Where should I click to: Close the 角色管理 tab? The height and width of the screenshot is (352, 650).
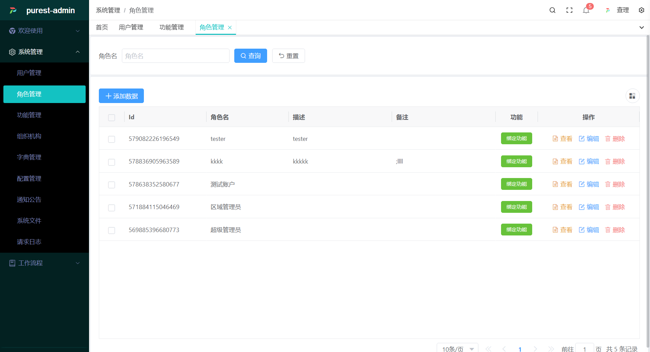click(x=230, y=28)
